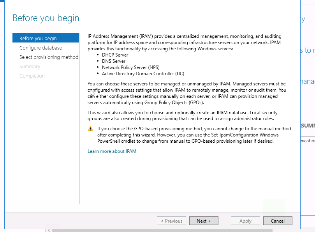Viewport: 315px width, 232px height.
Task: Select the highlighted Before you begin step
Action: coord(39,38)
